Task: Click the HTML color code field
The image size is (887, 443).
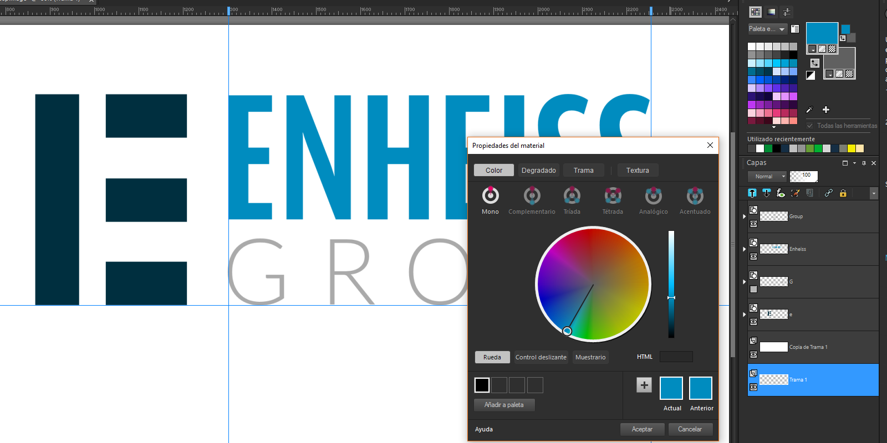Action: click(676, 357)
